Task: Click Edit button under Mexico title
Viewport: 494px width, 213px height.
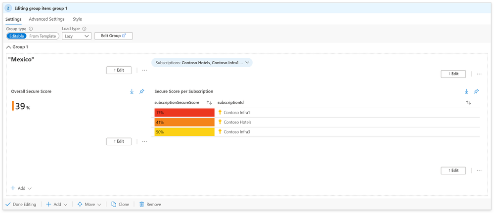Action: click(x=119, y=70)
